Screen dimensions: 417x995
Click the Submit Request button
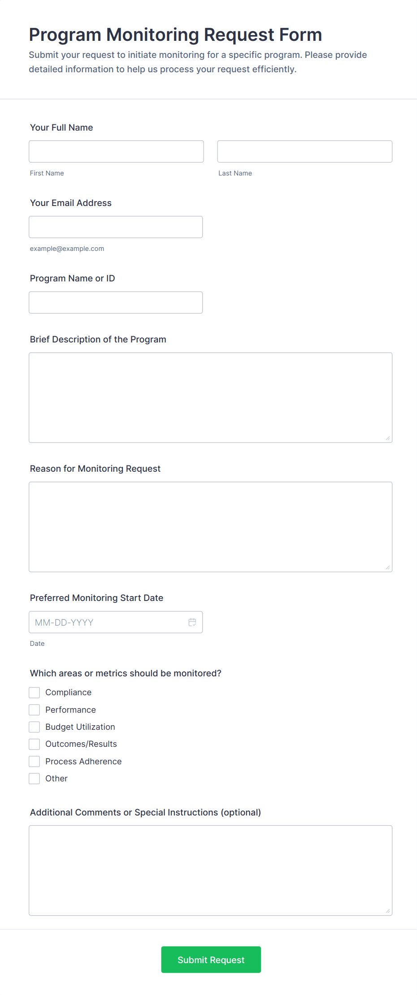pos(211,960)
